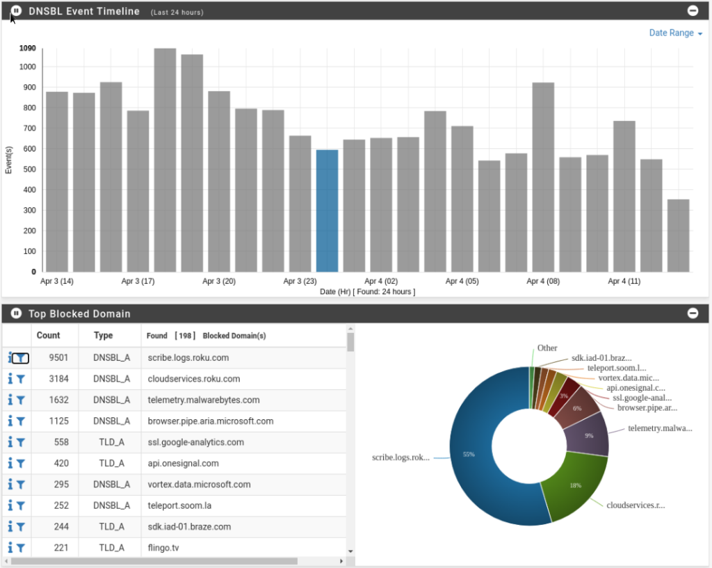This screenshot has height=568, width=712.
Task: Click the scribe.logs.roku.com domain text
Action: click(188, 358)
